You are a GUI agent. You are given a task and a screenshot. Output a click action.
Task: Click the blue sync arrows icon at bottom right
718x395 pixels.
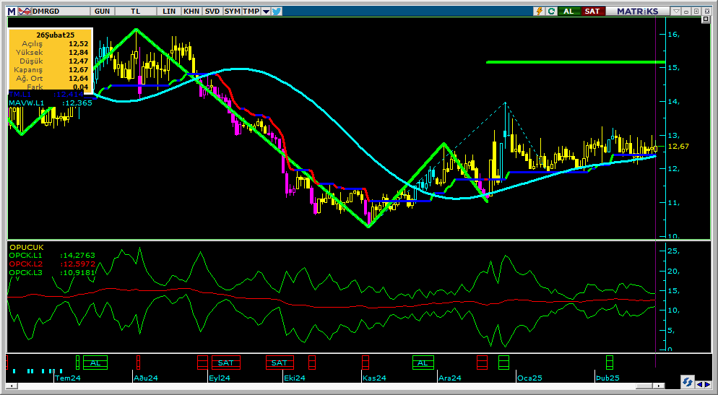(688, 382)
